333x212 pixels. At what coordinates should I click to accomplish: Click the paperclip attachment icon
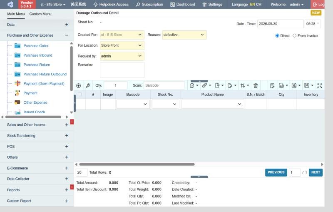pyautogui.click(x=204, y=85)
